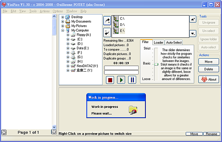Switch to the Auto-Select tab
The width and height of the screenshot is (222, 142).
point(174,42)
